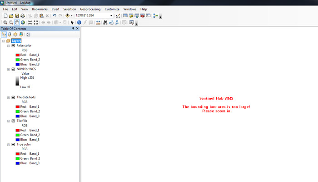Click the False color red band swatch
Viewport: 318px width, 182px height.
(x=18, y=55)
